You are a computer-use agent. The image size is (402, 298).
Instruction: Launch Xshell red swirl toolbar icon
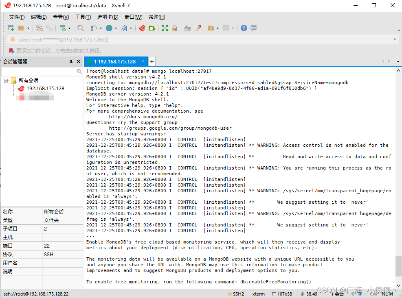click(x=142, y=28)
